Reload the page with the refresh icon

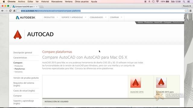tap(10, 11)
